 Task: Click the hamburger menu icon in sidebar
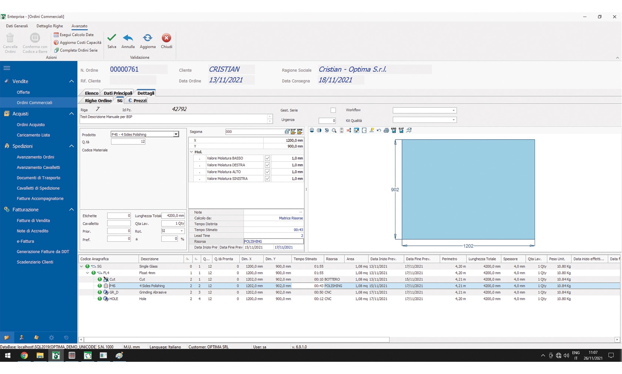[x=7, y=68]
